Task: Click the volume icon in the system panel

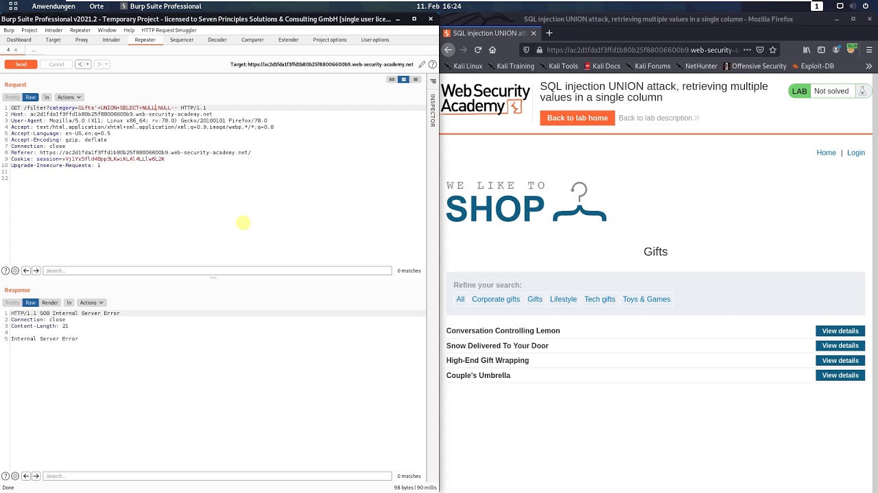Action: point(854,6)
